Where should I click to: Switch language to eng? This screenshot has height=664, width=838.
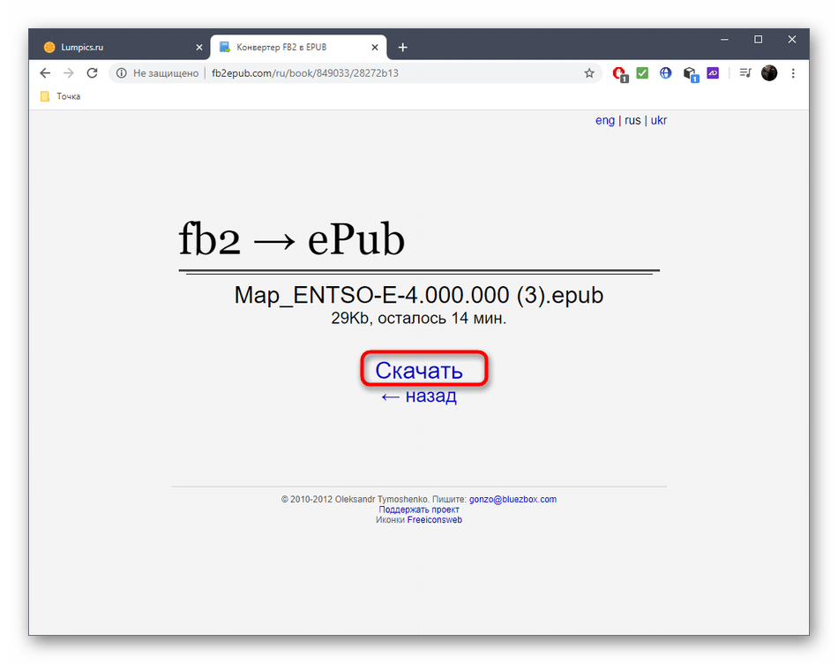(x=605, y=120)
